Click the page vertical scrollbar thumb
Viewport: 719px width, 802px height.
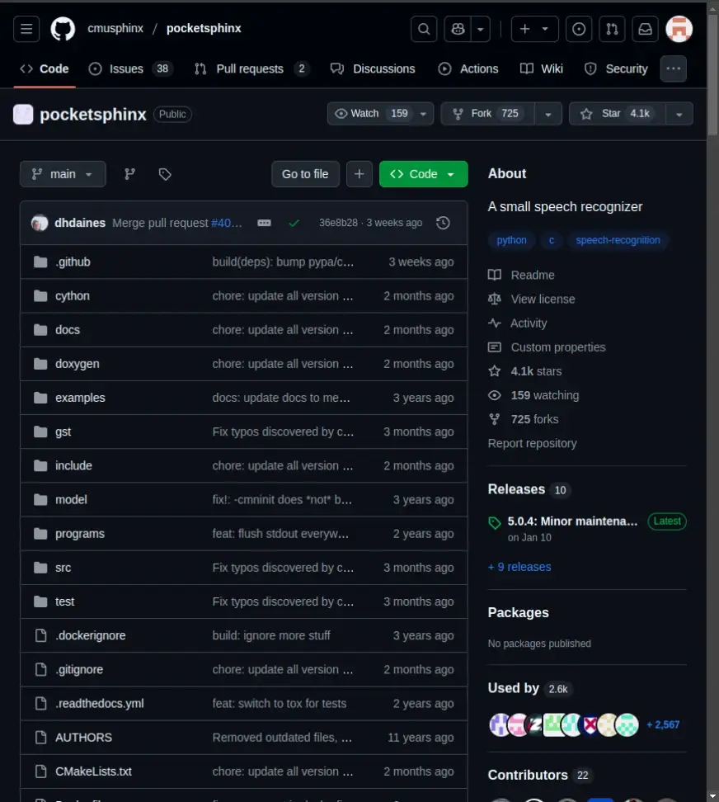coord(712,75)
